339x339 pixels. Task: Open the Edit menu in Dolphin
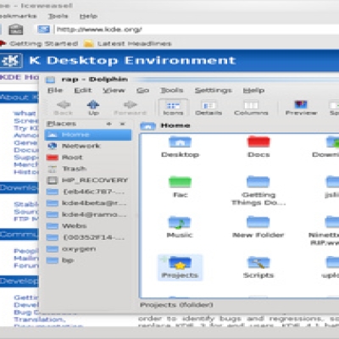click(x=83, y=91)
